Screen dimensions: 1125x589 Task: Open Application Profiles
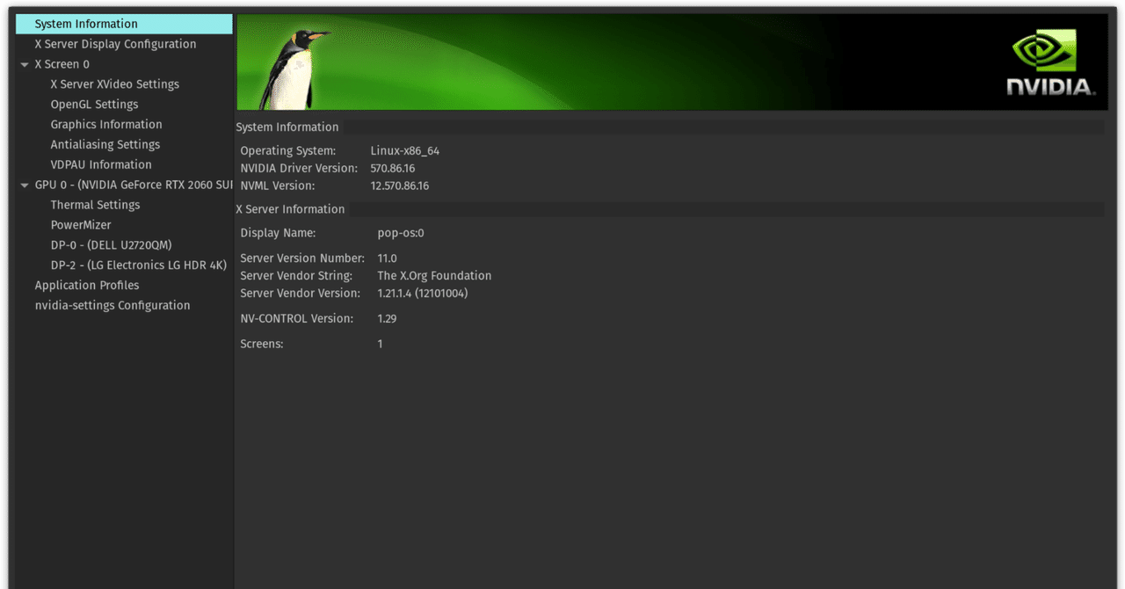point(87,285)
